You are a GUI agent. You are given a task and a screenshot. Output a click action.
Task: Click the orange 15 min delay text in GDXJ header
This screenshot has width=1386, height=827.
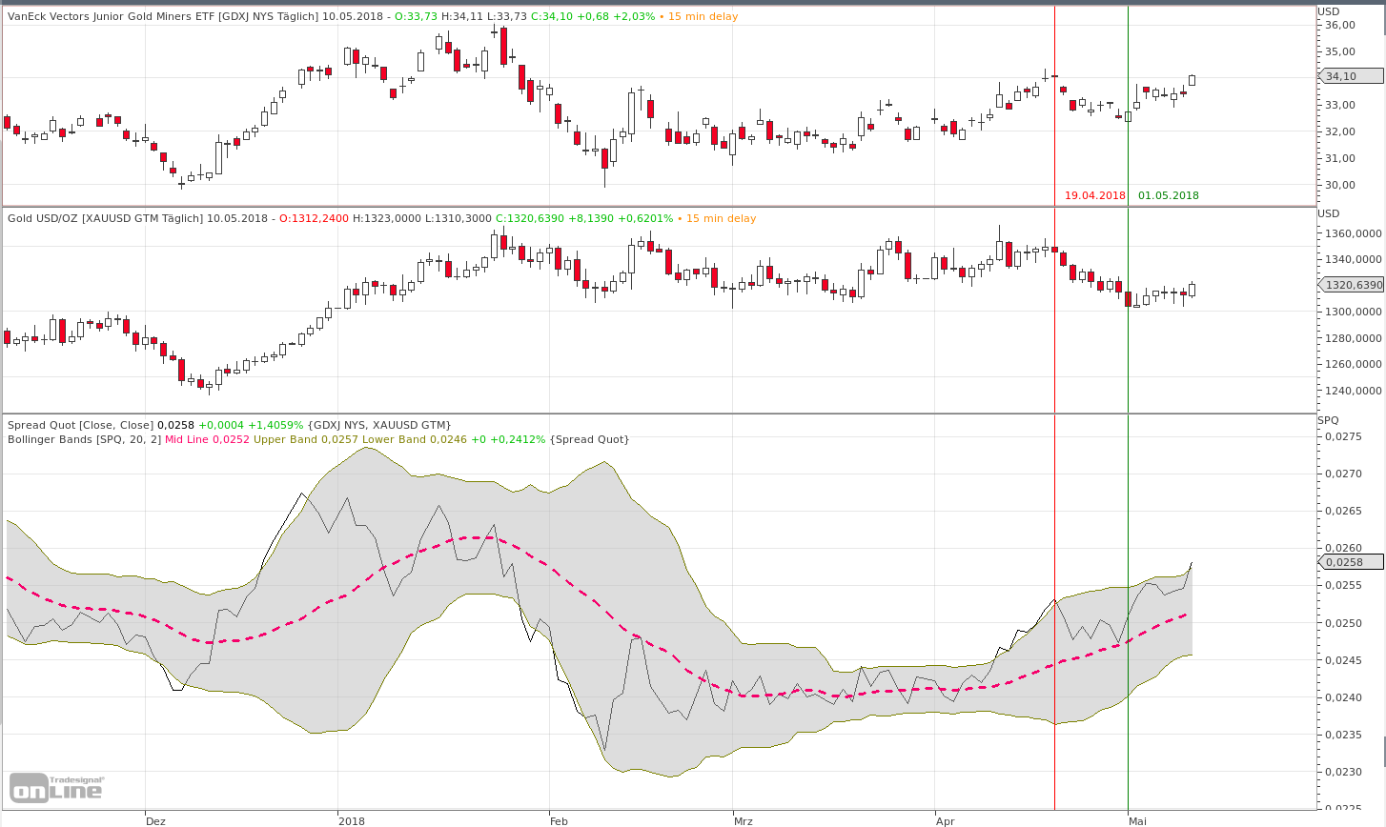click(703, 16)
